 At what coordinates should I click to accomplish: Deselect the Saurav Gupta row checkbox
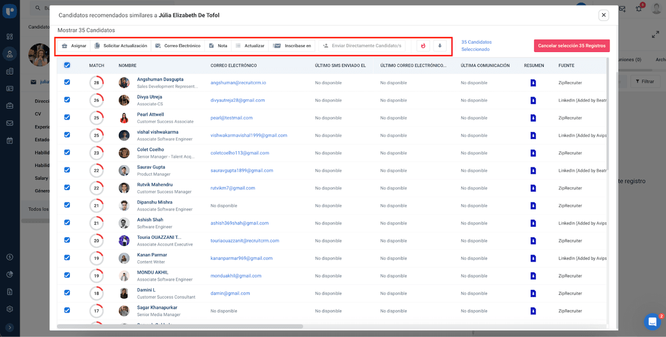pos(67,170)
